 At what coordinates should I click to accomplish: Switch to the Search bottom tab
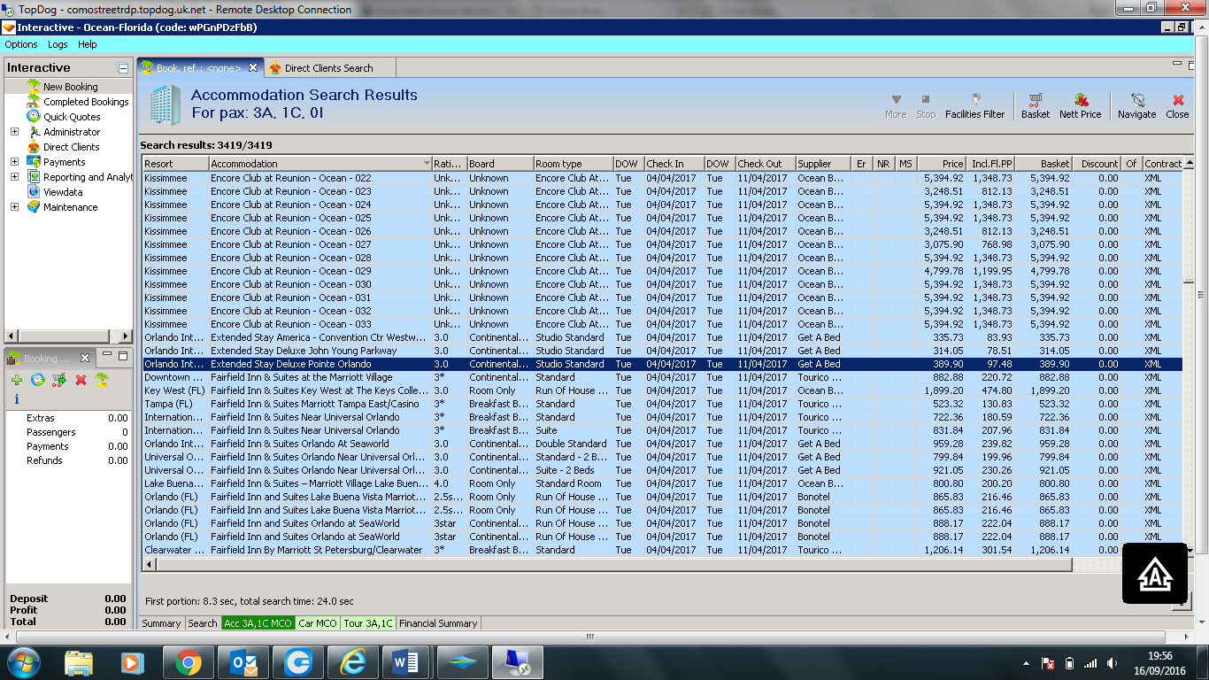(x=203, y=623)
